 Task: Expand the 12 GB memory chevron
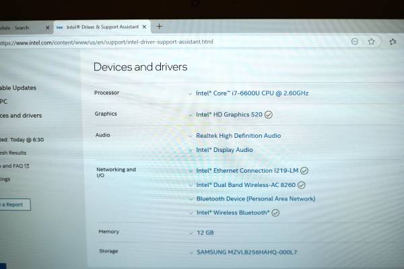click(x=191, y=233)
